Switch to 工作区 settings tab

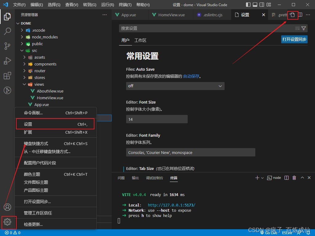click(x=140, y=40)
